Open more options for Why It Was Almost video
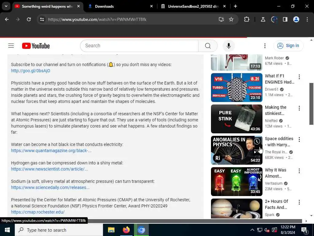314x236 pixels. click(299, 171)
